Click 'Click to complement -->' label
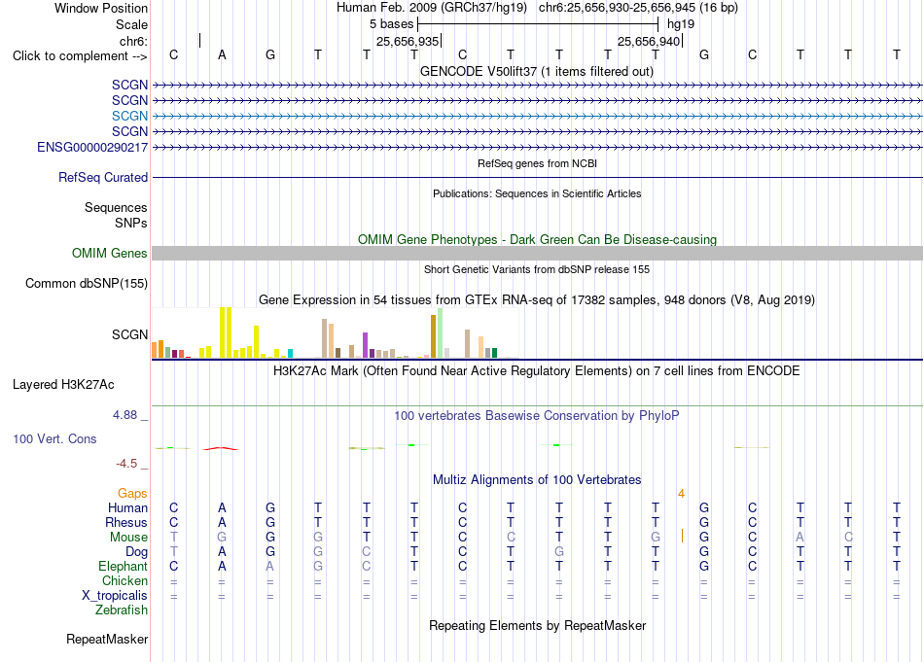This screenshot has height=662, width=924. (x=80, y=56)
